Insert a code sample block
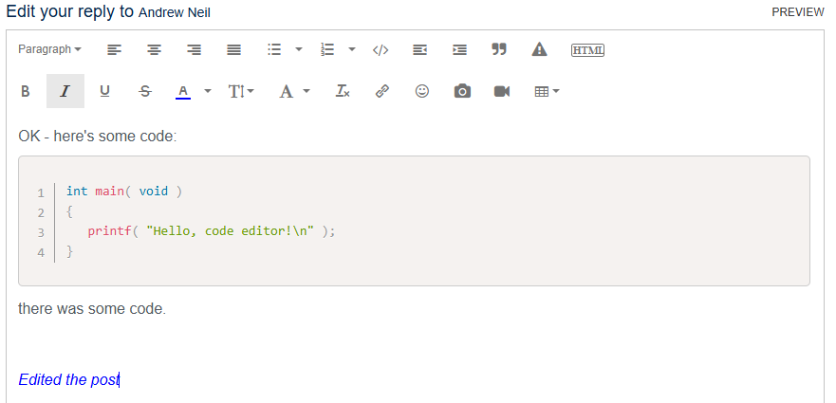 [381, 49]
